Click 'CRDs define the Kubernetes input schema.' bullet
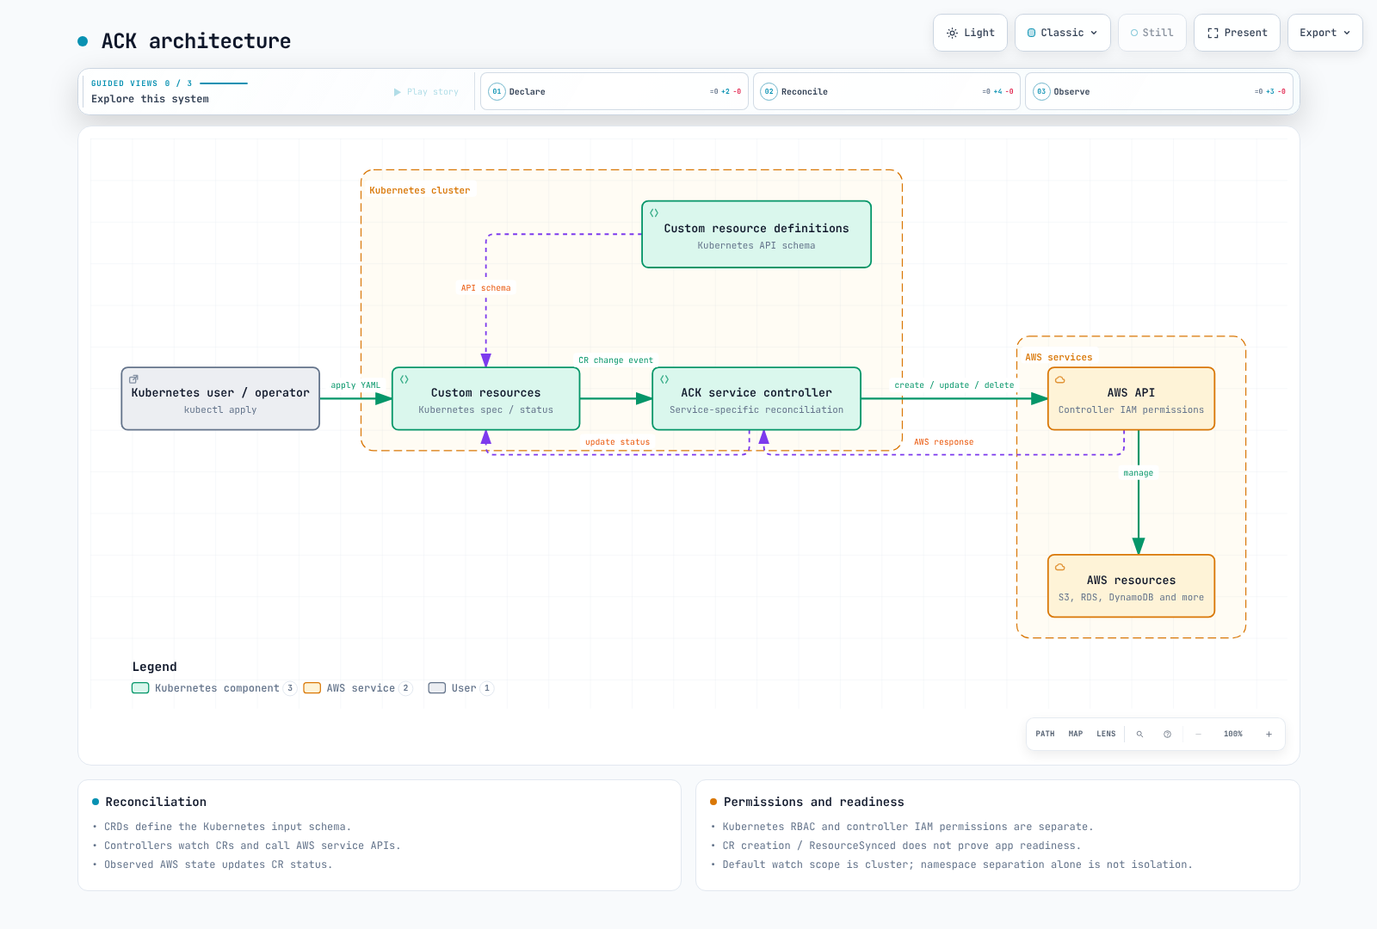Image resolution: width=1377 pixels, height=929 pixels. [227, 827]
